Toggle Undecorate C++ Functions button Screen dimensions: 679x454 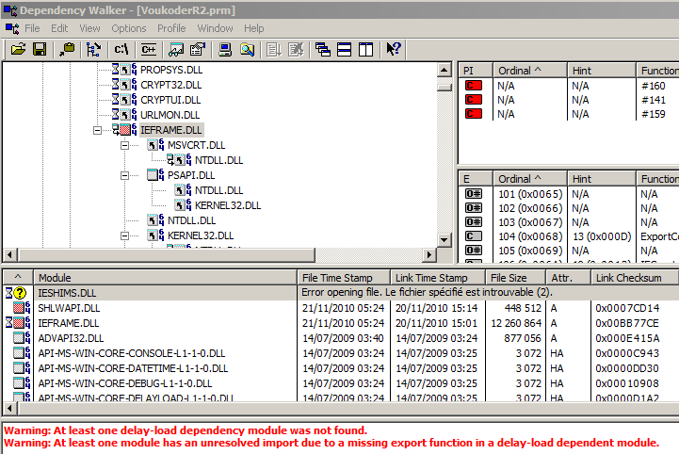point(148,49)
